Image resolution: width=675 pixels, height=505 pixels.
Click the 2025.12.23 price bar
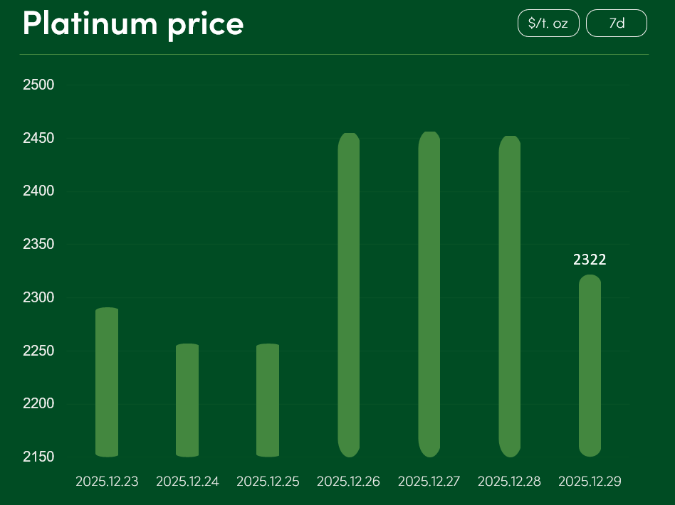click(107, 382)
